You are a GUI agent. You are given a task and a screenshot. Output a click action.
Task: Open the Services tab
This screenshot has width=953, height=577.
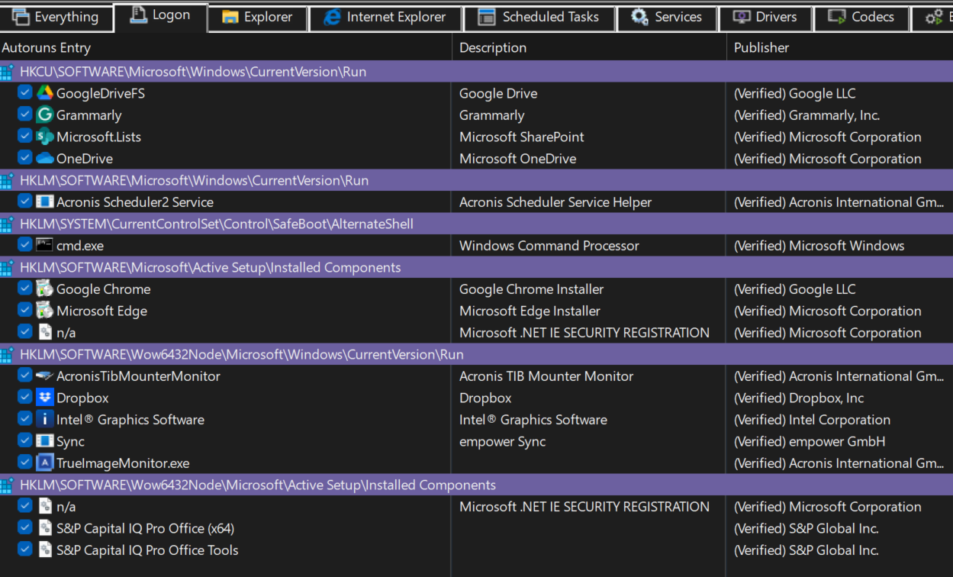pos(667,17)
